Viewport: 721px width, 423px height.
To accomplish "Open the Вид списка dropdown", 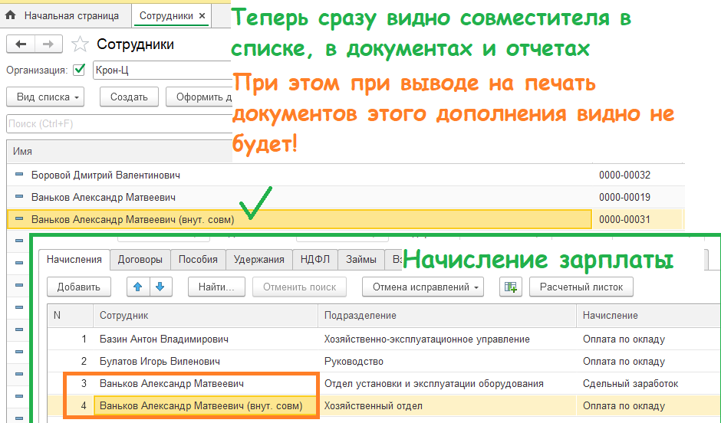I will tap(45, 97).
